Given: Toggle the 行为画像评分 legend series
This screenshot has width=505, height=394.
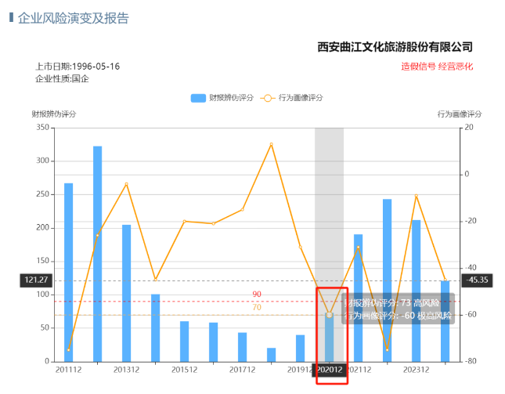Looking at the screenshot, I should point(291,98).
